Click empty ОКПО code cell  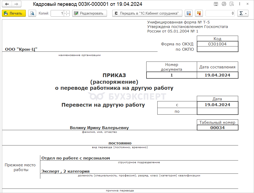click(x=217, y=49)
